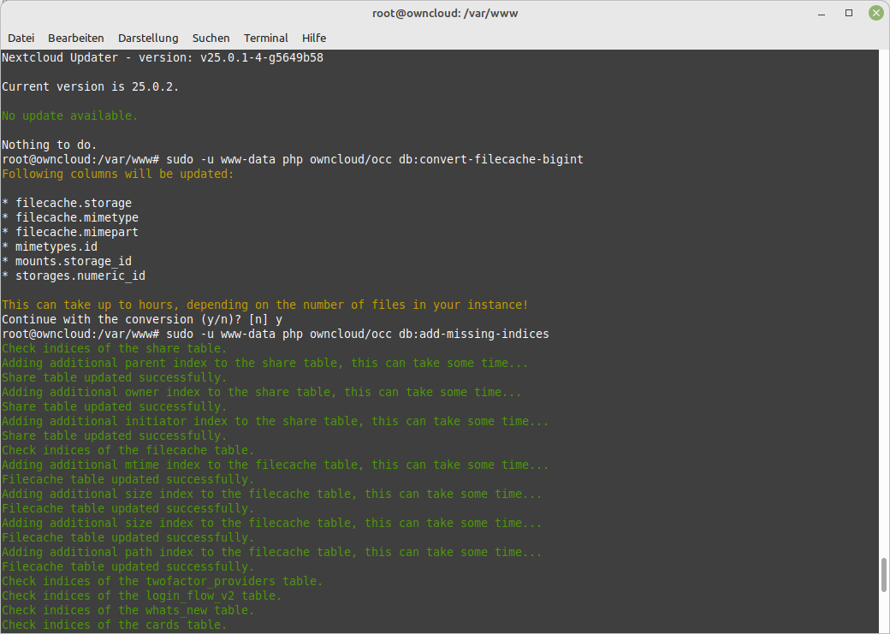Open the Darstellung menu

148,38
